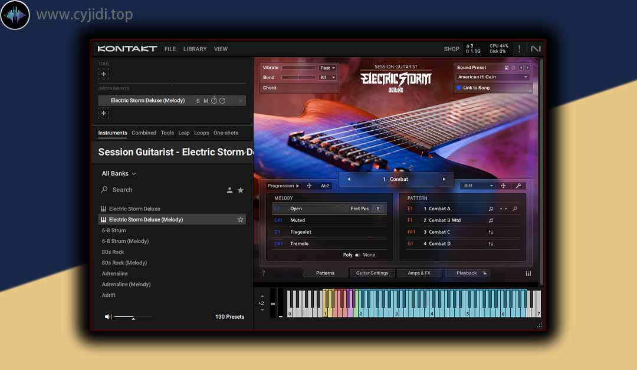Click the note icon on Combat A

[491, 209]
